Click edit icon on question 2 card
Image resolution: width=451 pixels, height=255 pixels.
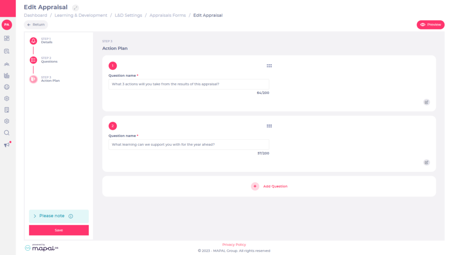tap(426, 163)
